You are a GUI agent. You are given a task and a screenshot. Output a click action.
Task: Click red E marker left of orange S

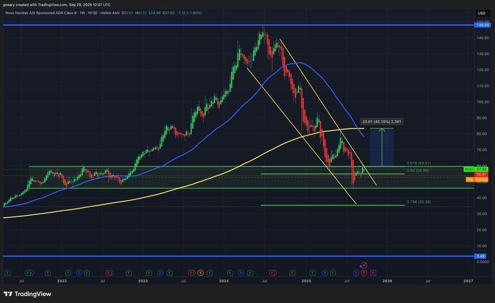pos(191,273)
